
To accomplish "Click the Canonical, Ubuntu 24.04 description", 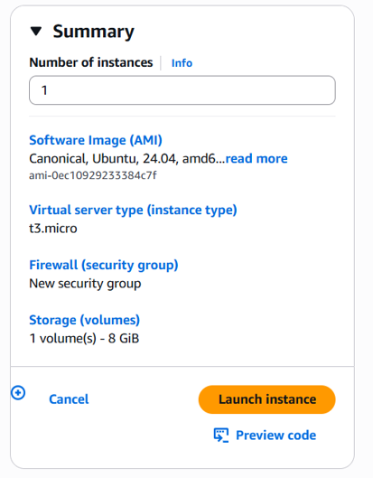I will [x=126, y=158].
